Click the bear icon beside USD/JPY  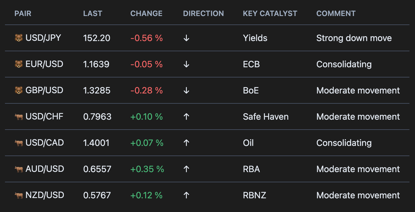tap(19, 38)
